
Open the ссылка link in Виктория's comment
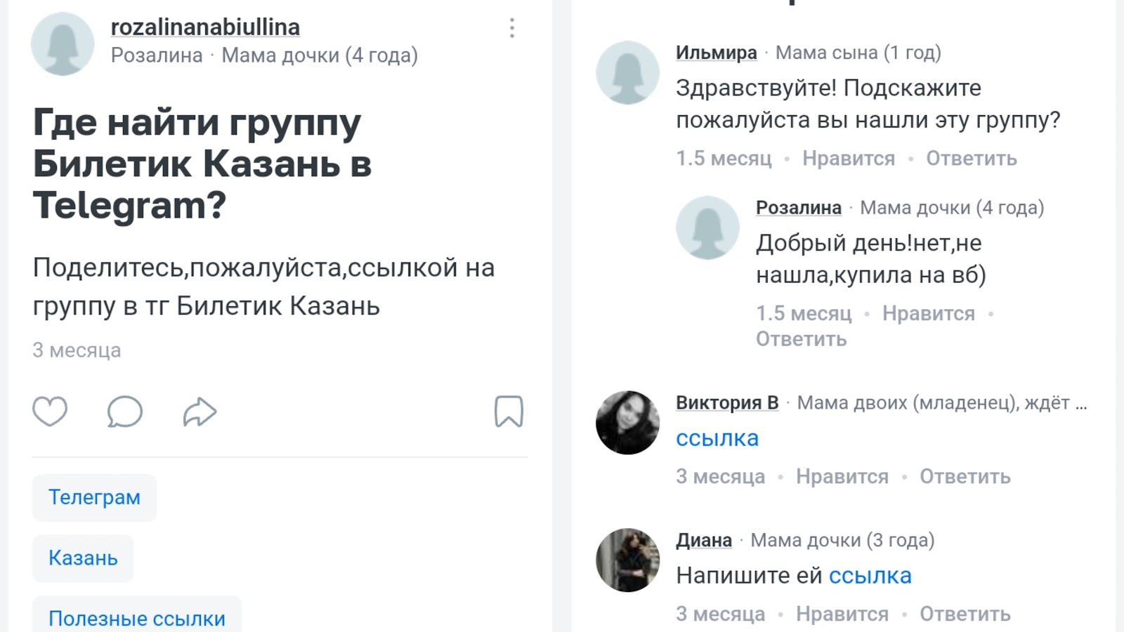pos(717,437)
